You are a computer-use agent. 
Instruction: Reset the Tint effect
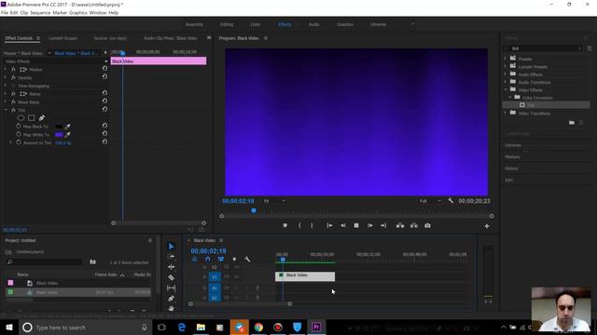tap(104, 110)
